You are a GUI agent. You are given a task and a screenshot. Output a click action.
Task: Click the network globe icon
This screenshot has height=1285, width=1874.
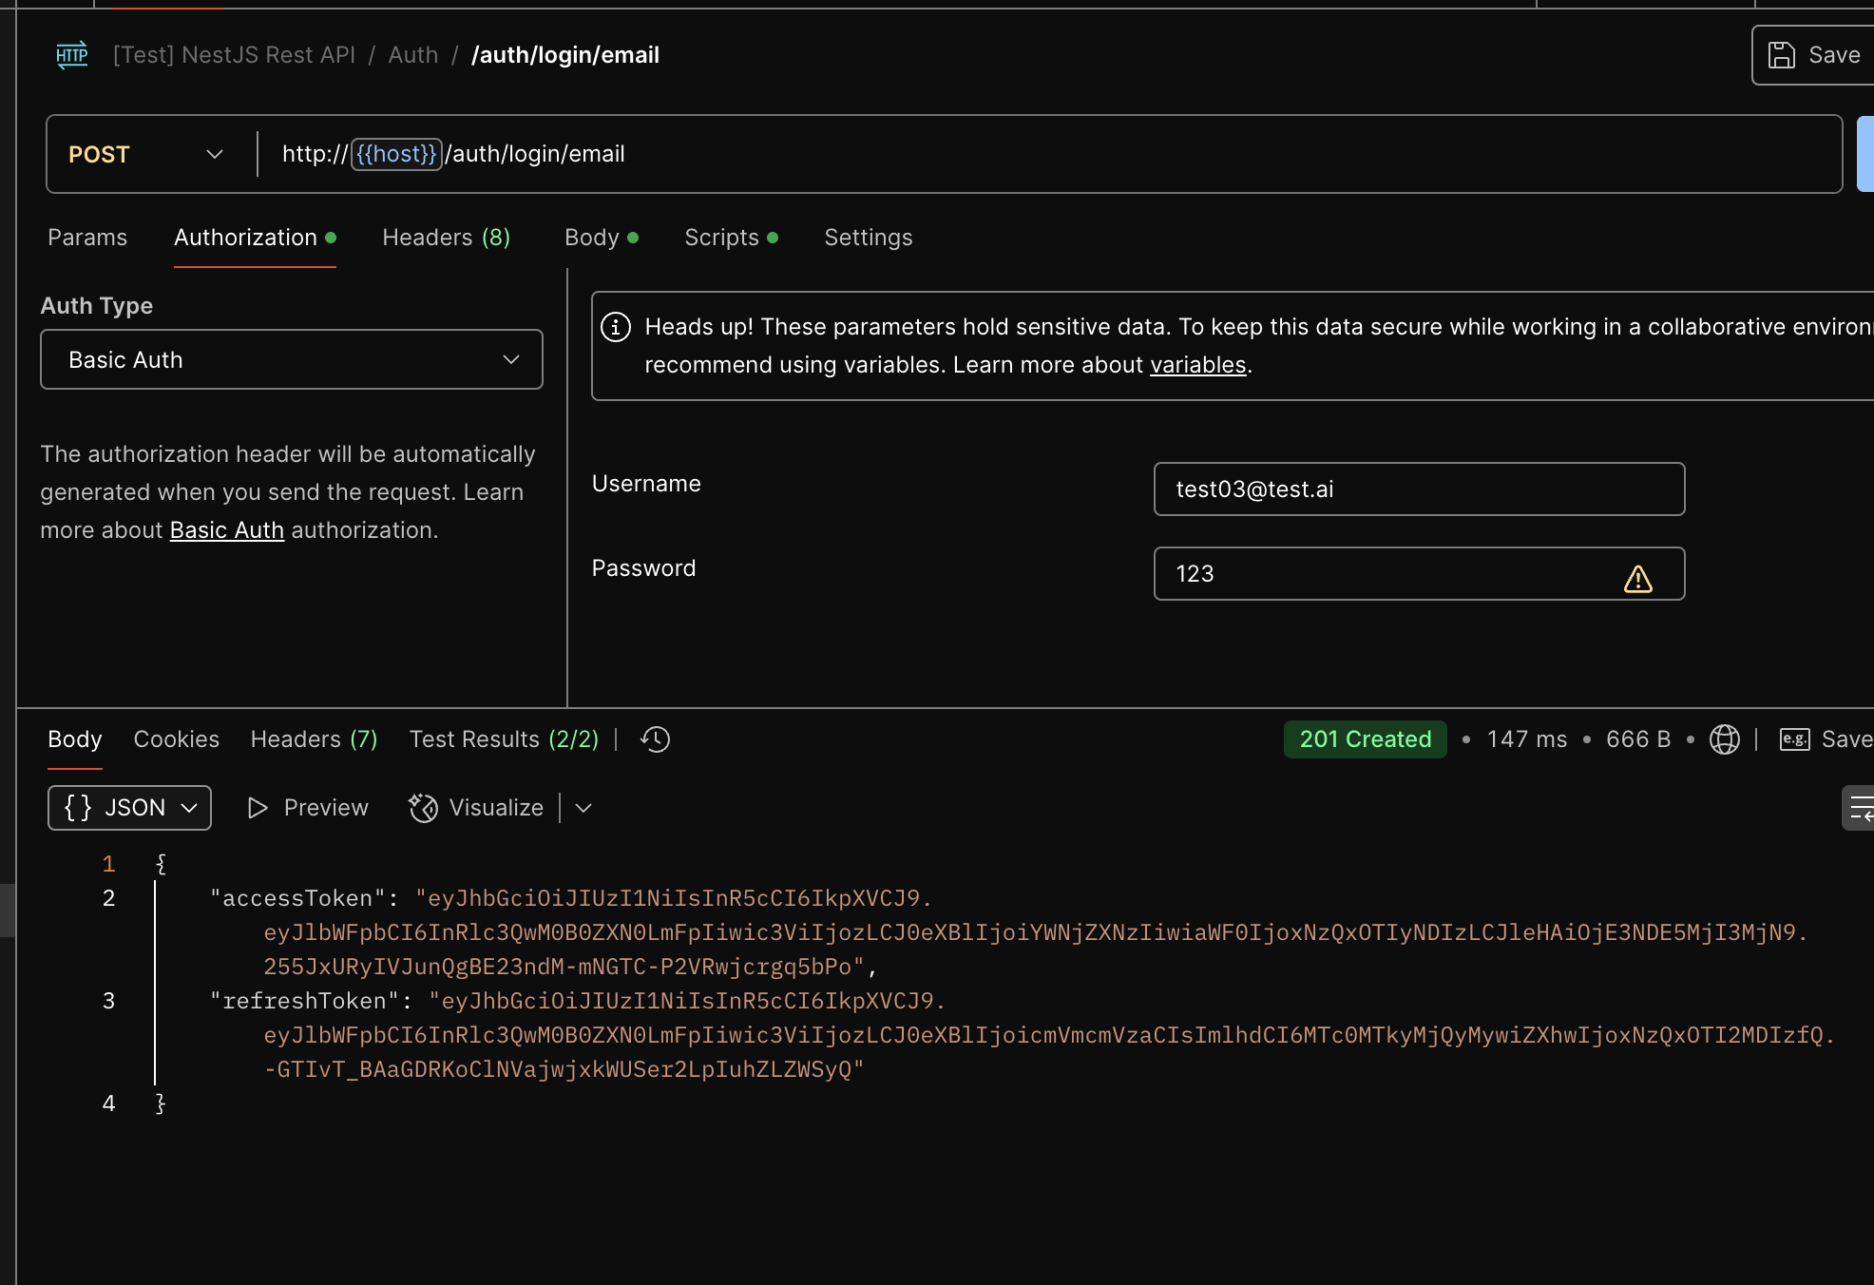pos(1724,739)
